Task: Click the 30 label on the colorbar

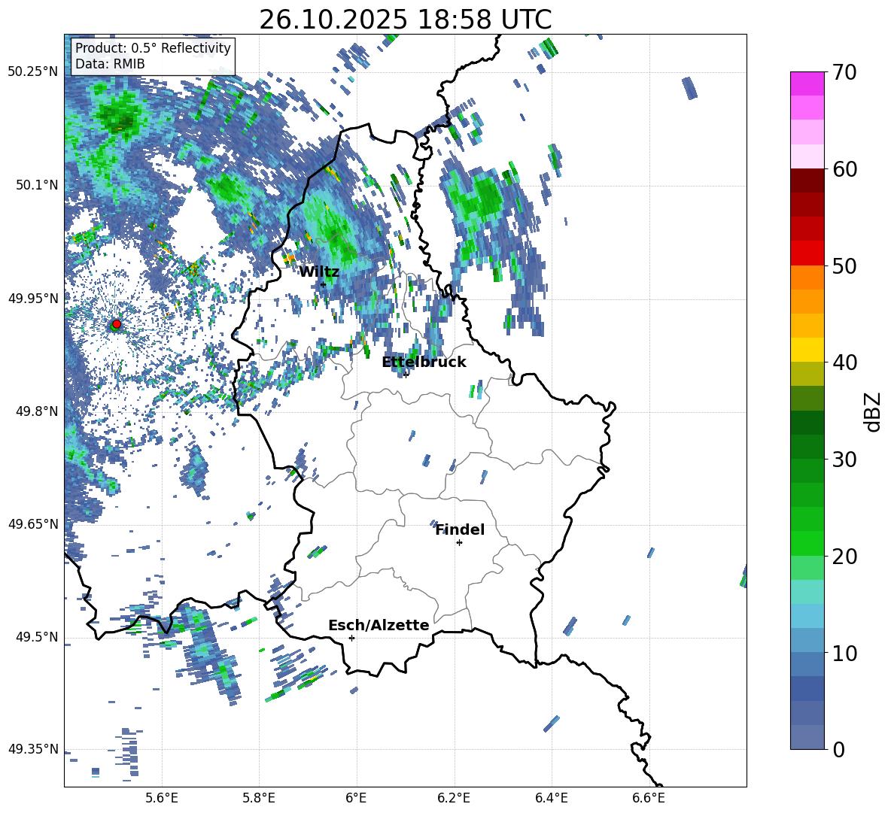Action: 844,460
